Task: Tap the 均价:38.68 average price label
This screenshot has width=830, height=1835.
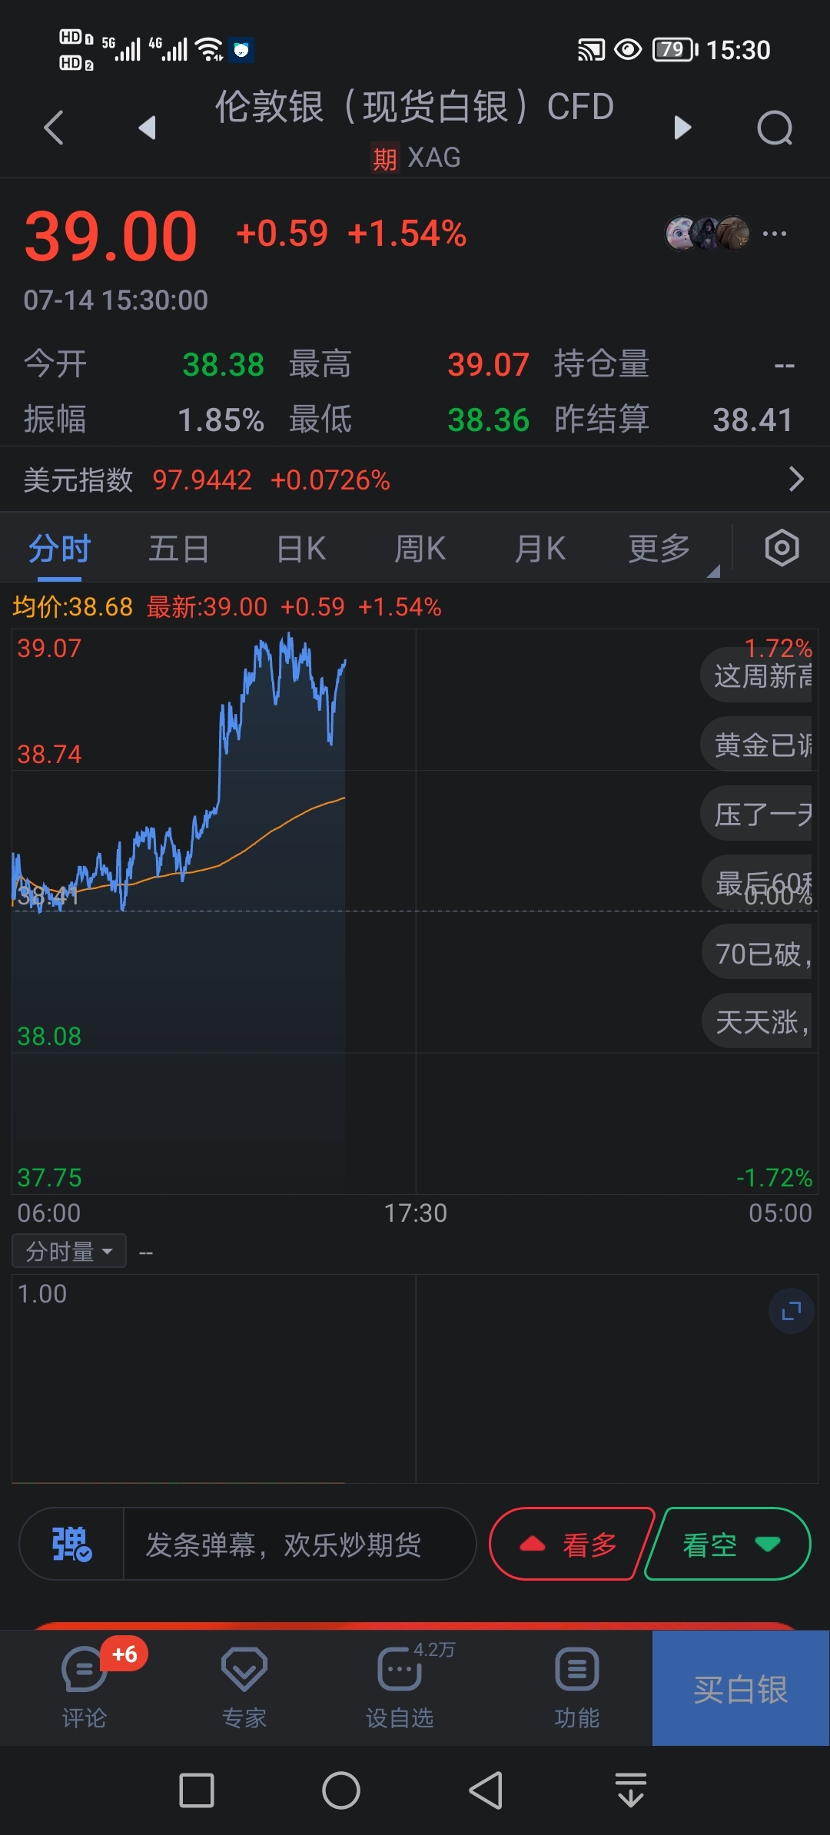Action: [x=73, y=607]
